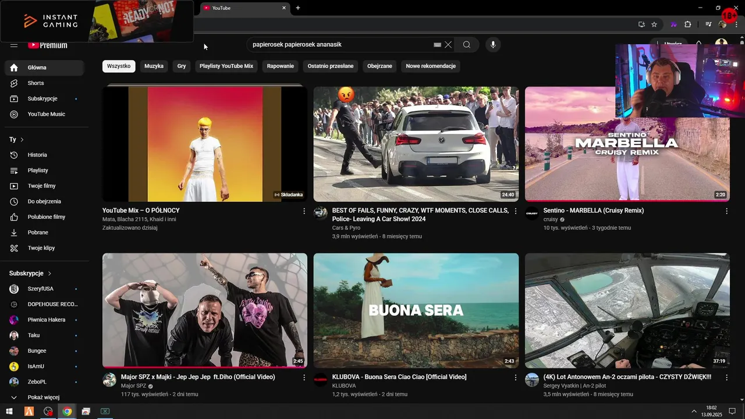745x419 pixels.
Task: Clear the search query with X
Action: 448,45
